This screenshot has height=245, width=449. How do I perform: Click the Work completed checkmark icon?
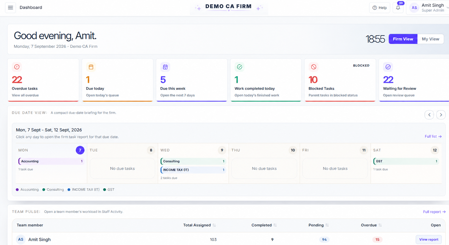point(239,67)
